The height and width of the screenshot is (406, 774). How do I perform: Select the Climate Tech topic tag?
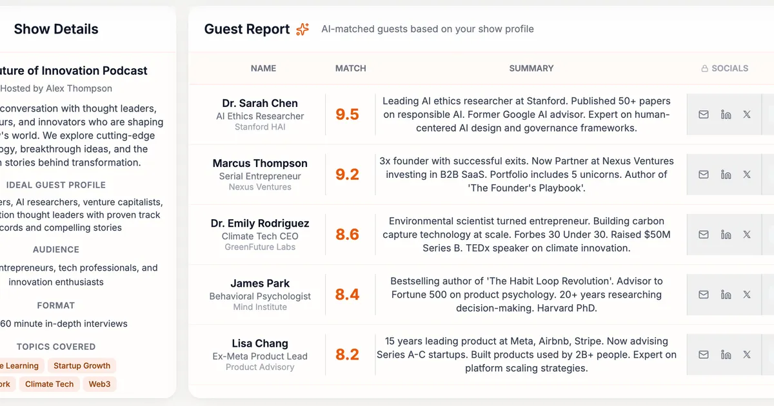coord(50,384)
